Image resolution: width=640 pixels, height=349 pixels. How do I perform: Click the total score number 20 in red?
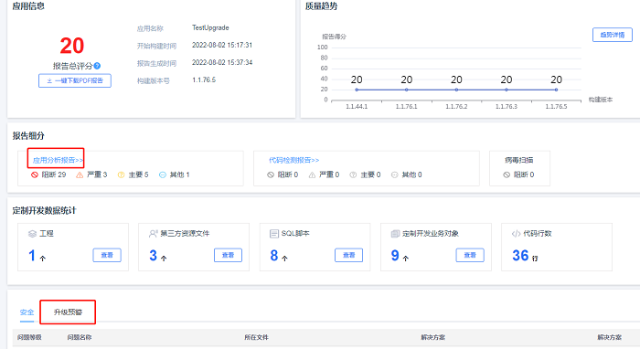72,46
